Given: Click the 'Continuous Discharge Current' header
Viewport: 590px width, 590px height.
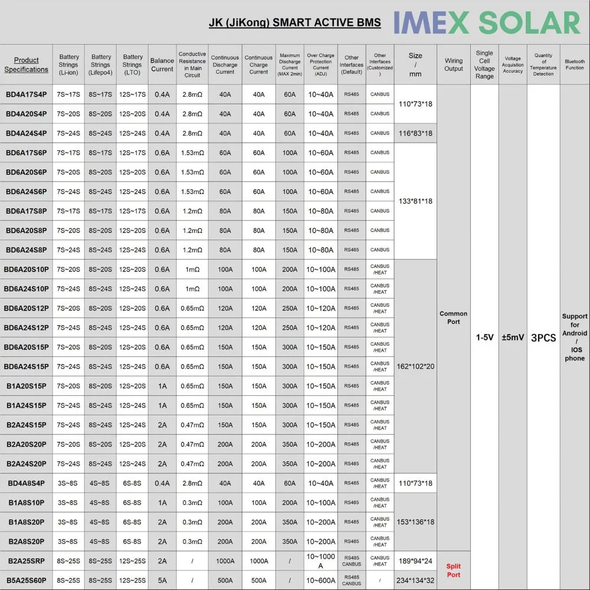Looking at the screenshot, I should [x=225, y=65].
